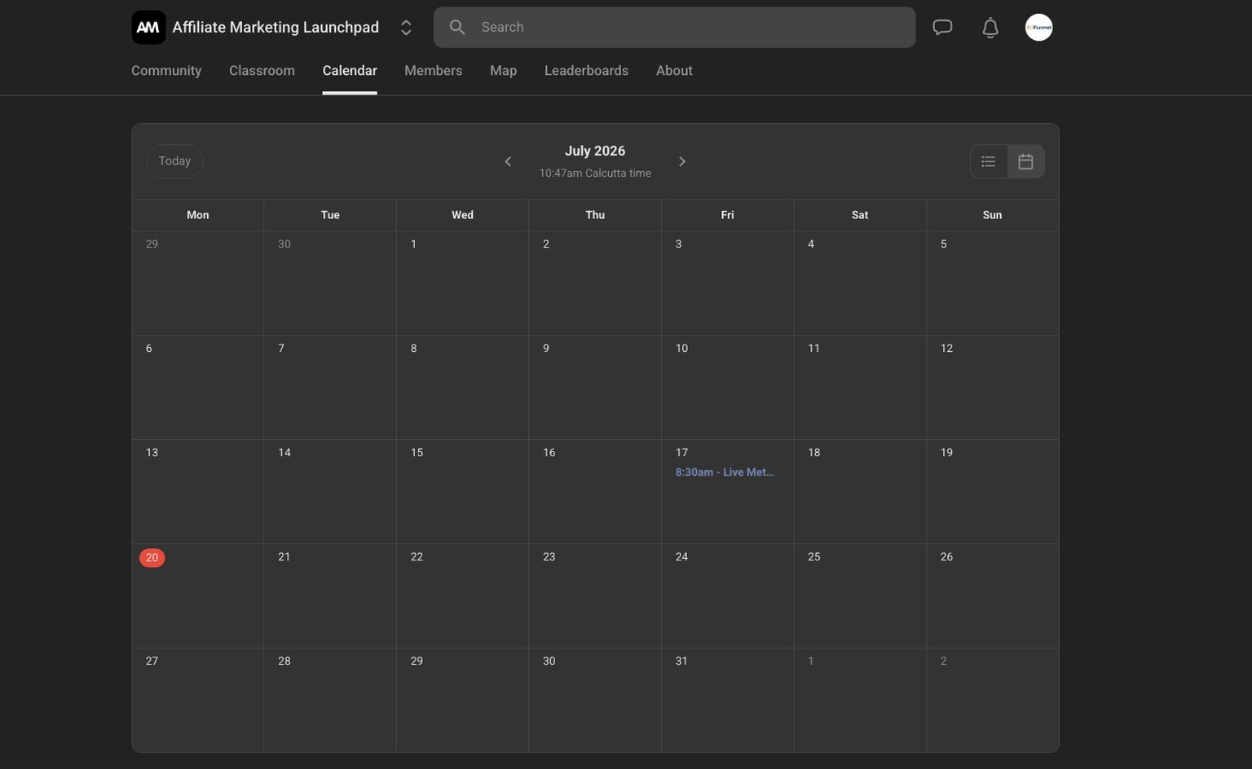Click the Sat column header
The width and height of the screenshot is (1252, 769).
pos(860,215)
